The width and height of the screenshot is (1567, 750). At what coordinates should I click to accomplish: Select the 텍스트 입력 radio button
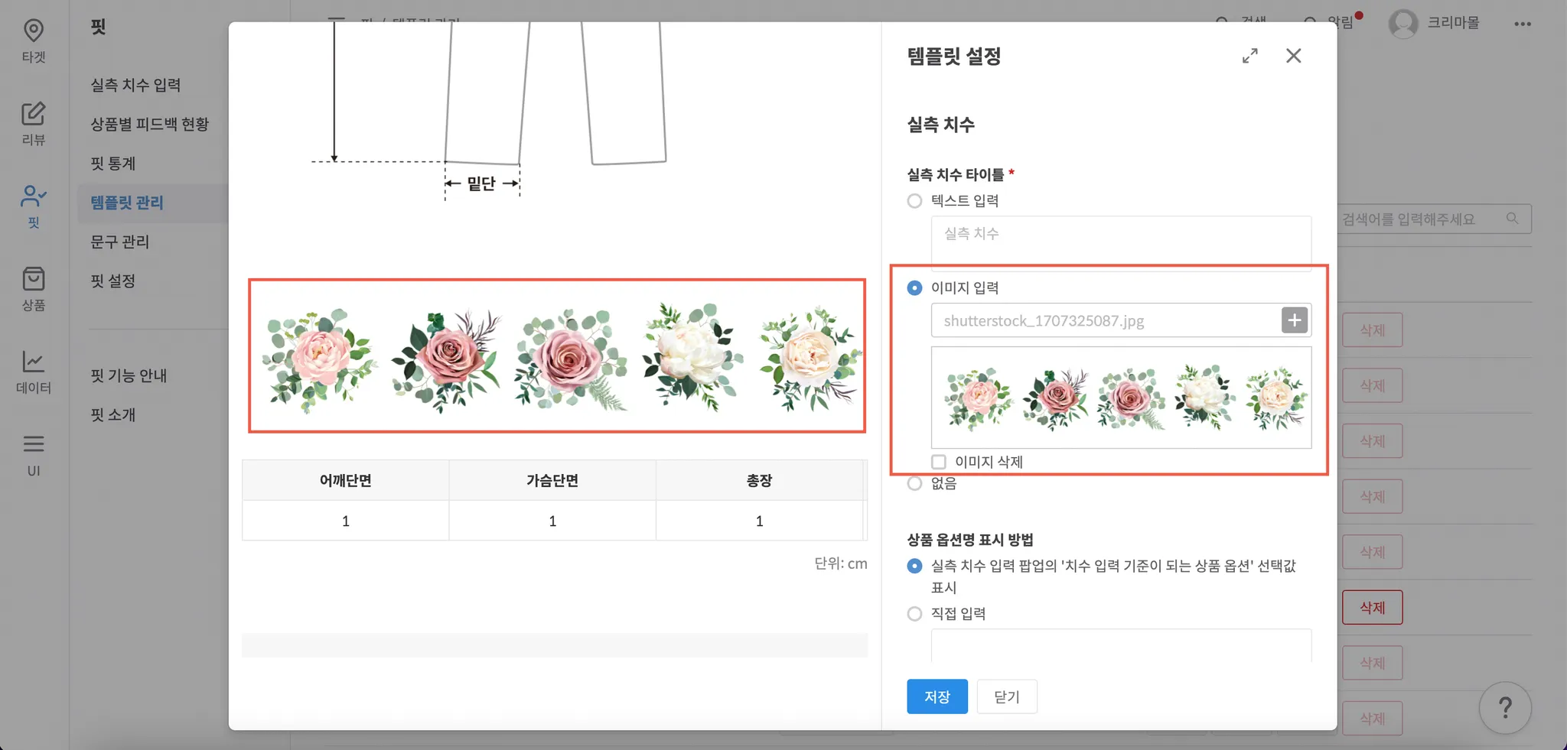tap(914, 201)
